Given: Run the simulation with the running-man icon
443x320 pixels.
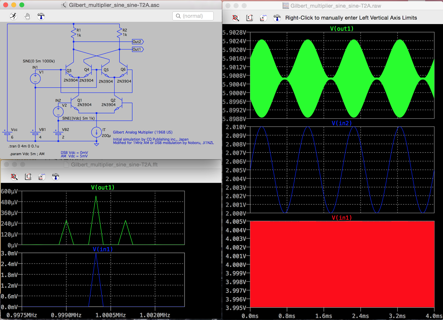Looking at the screenshot, I should click(13, 16).
